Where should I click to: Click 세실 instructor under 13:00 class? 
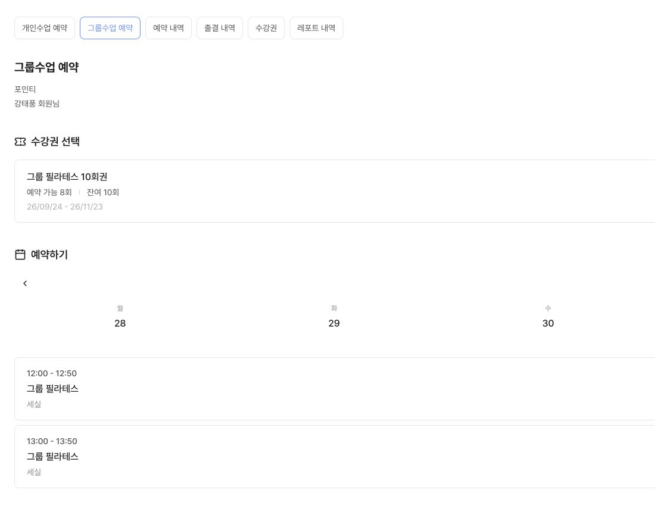click(x=34, y=472)
